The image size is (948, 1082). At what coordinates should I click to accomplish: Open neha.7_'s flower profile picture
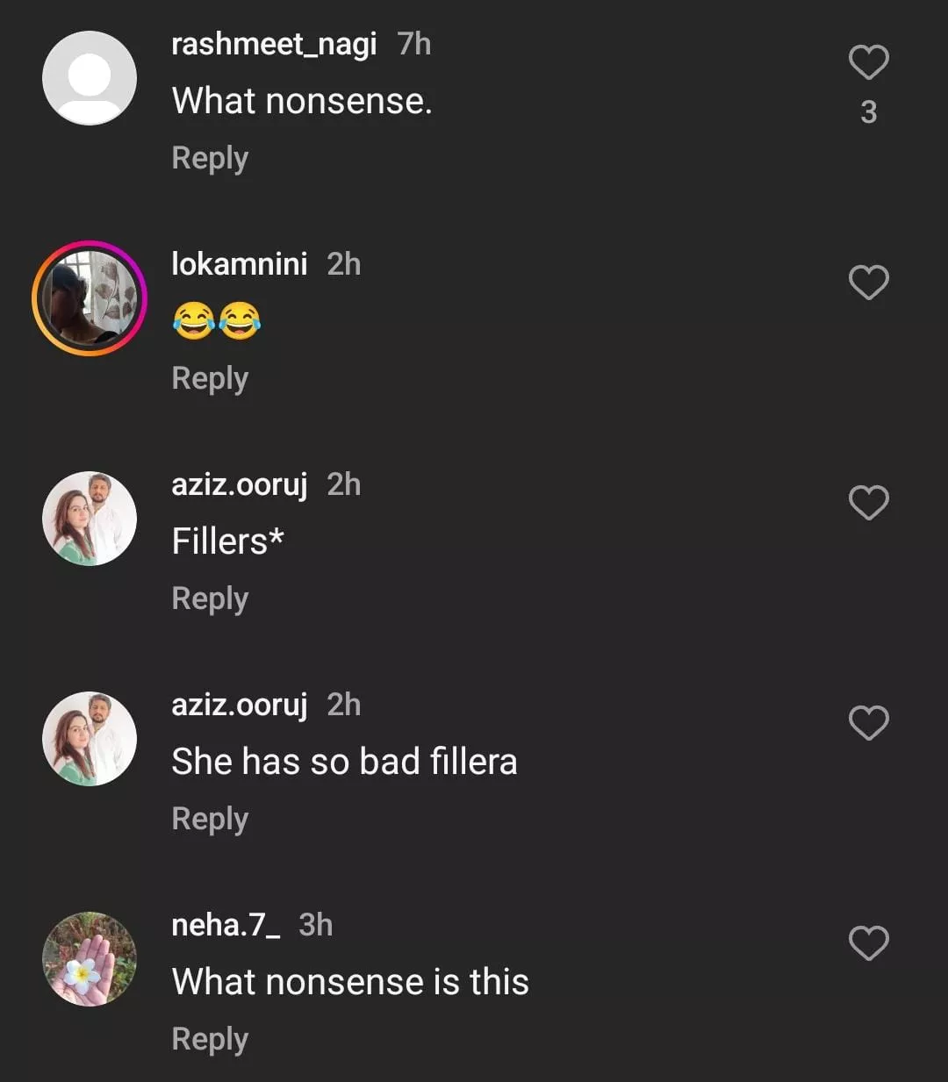[x=90, y=959]
